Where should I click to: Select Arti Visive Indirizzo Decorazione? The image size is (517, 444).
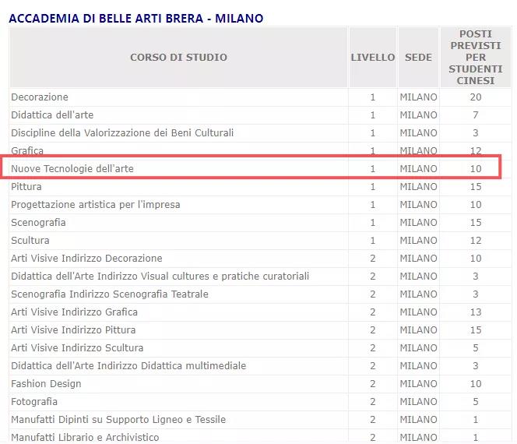[86, 258]
